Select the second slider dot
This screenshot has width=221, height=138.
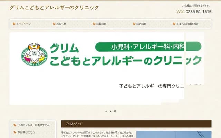(x=110, y=111)
